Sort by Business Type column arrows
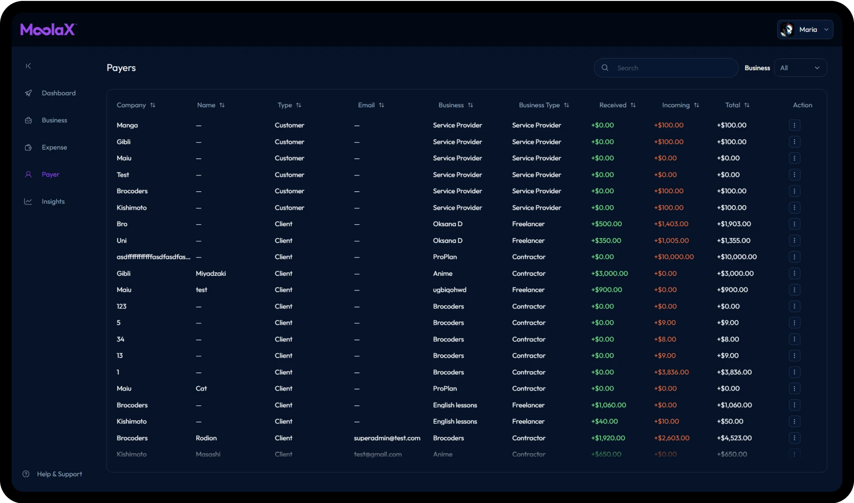This screenshot has height=503, width=854. (x=567, y=105)
